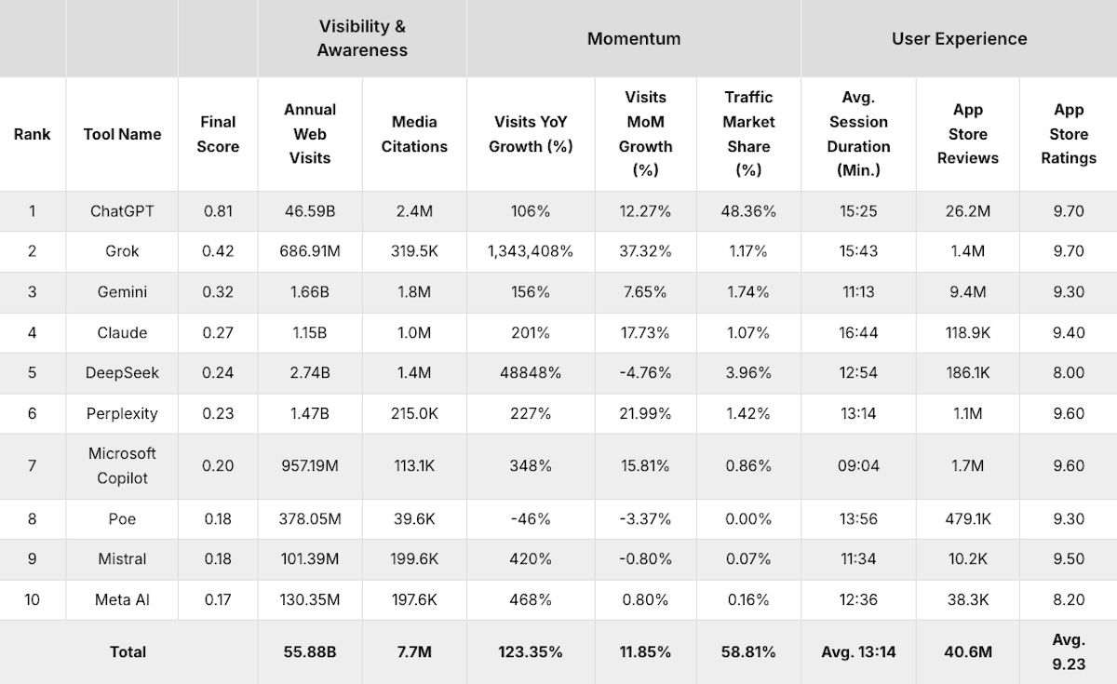Click the App Store Reviews column header

pos(968,134)
